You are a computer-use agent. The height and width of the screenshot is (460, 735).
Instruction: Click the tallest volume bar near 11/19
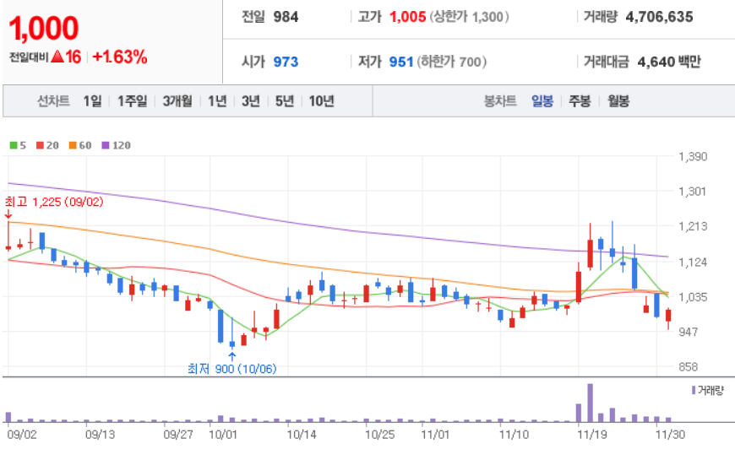click(x=591, y=403)
